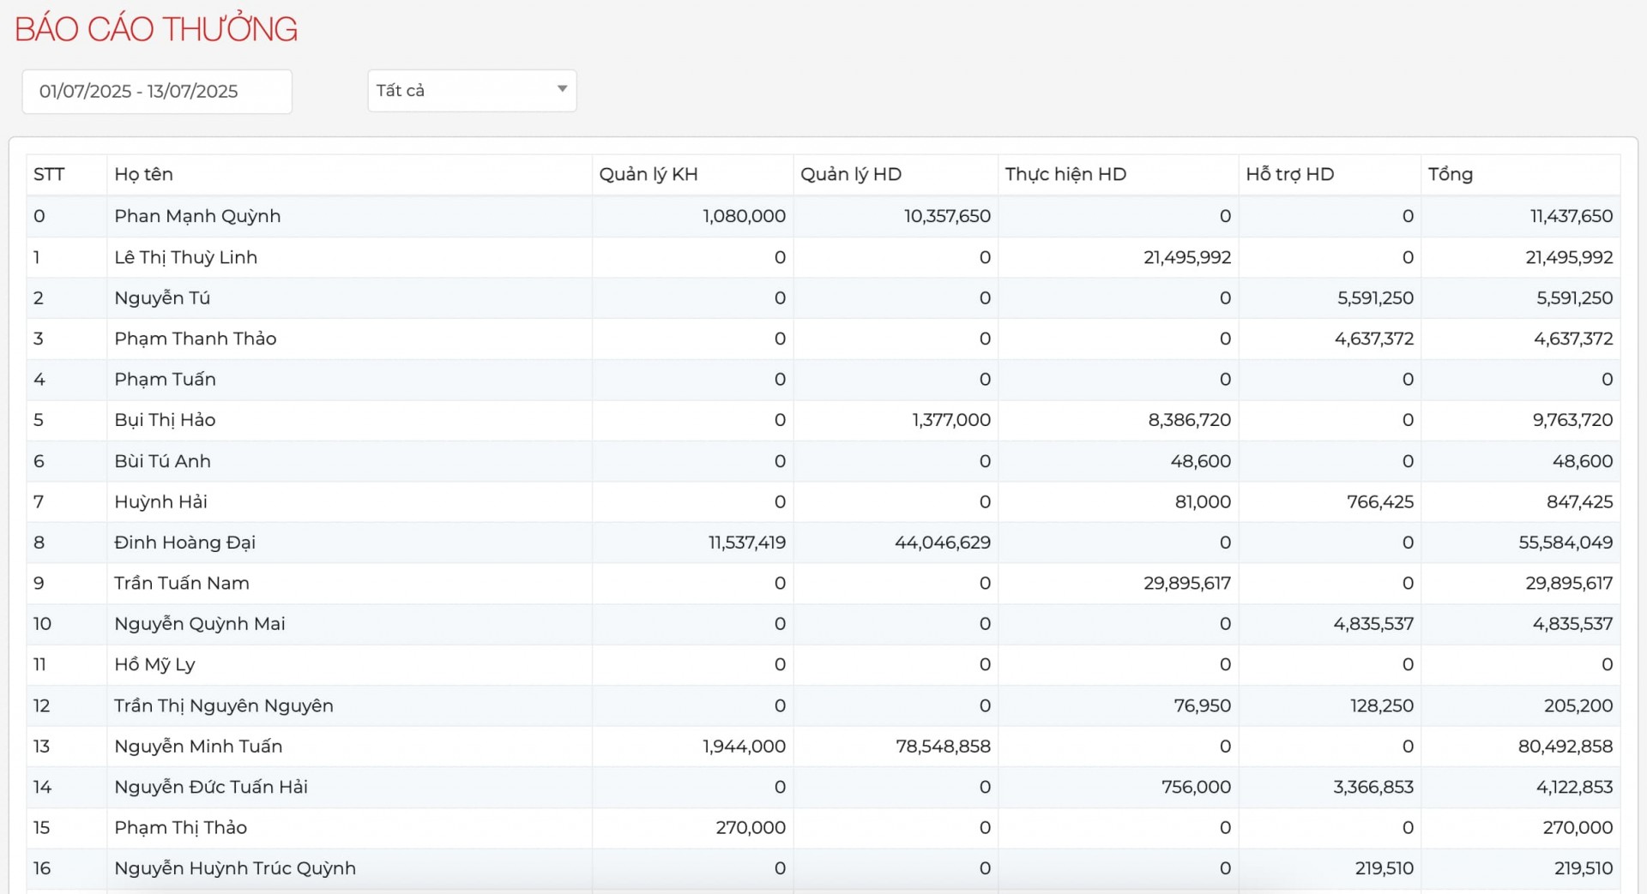Viewport: 1647px width, 894px height.
Task: Select the Bụi Thị Hảo row
Action: point(165,420)
